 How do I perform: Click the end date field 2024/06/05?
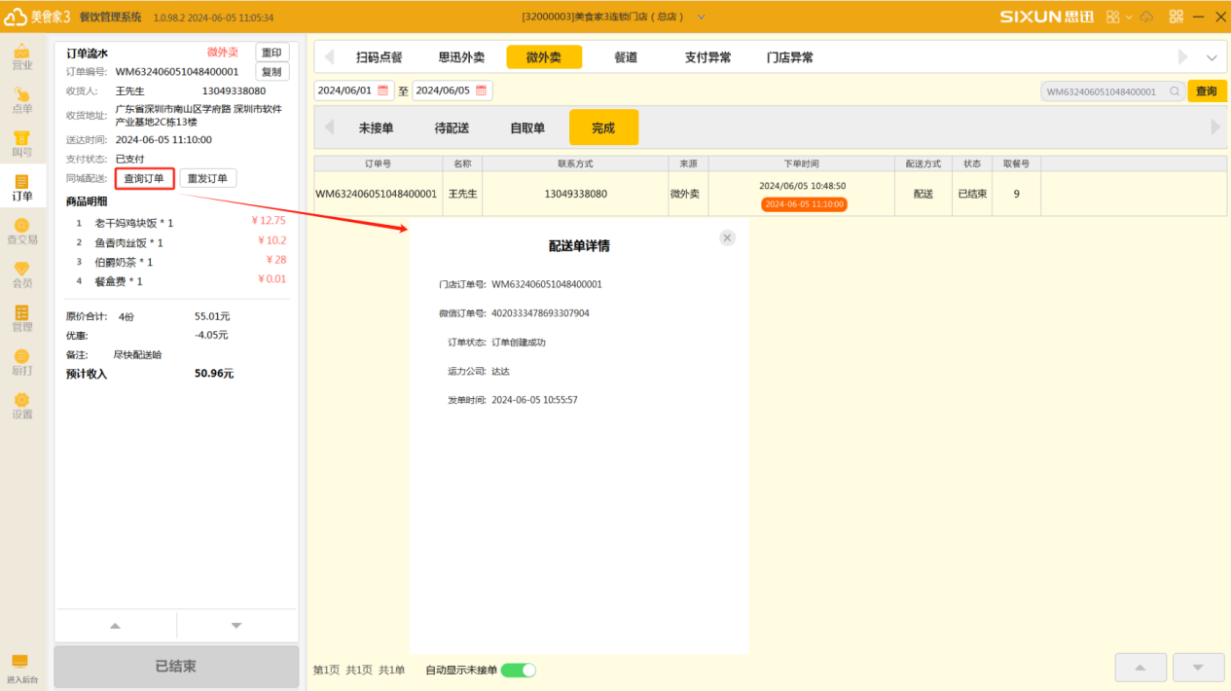point(453,91)
